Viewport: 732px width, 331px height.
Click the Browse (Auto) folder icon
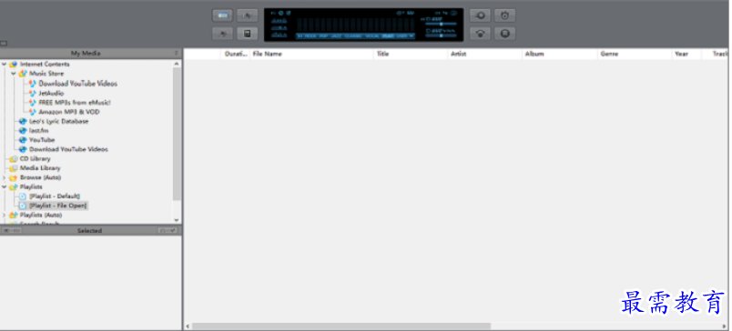point(13,177)
